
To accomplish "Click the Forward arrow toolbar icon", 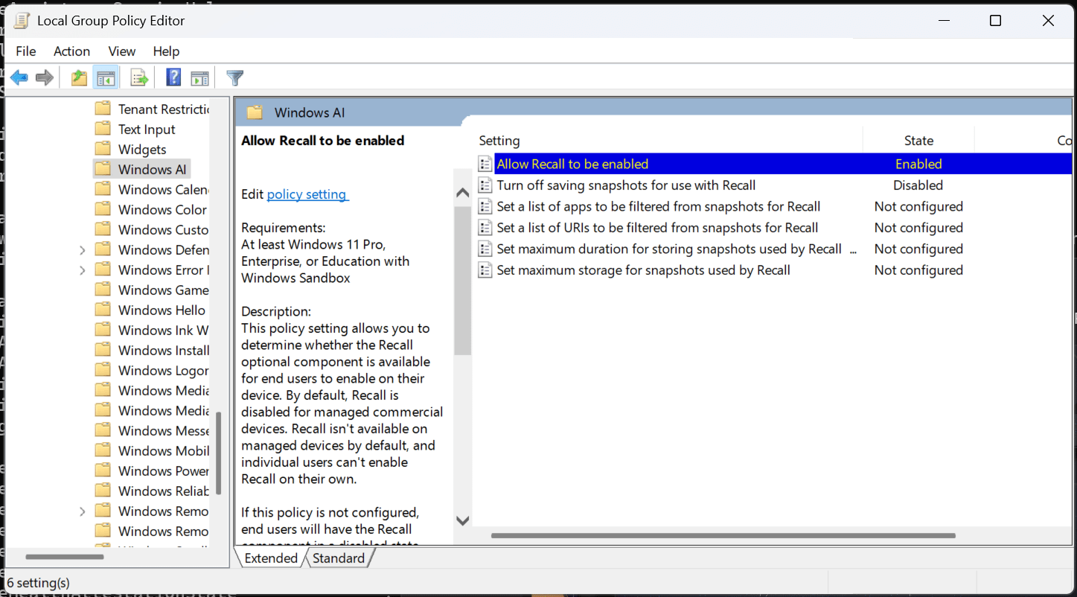I will click(x=45, y=77).
